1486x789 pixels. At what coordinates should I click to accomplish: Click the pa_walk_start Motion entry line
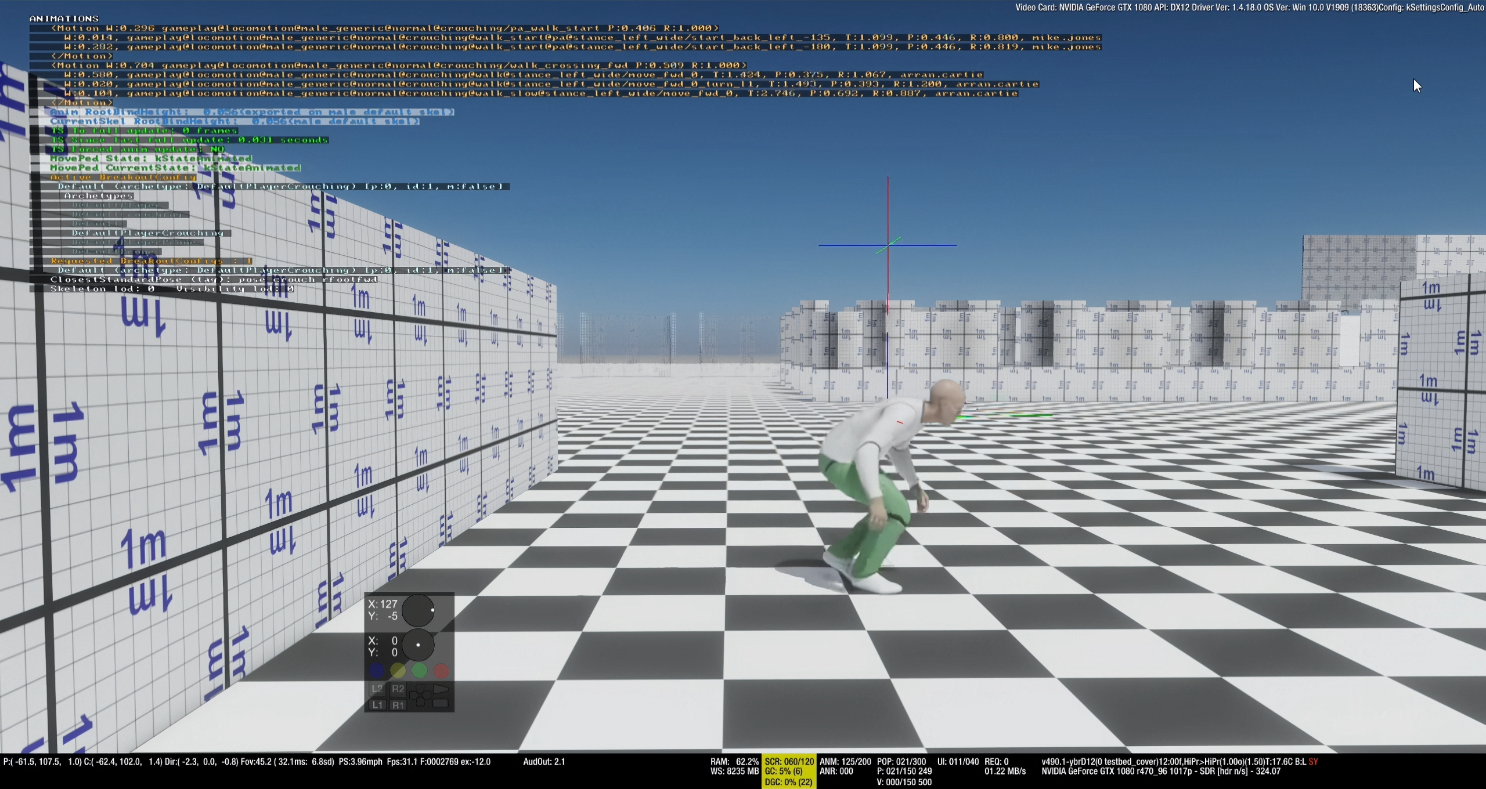click(x=384, y=28)
